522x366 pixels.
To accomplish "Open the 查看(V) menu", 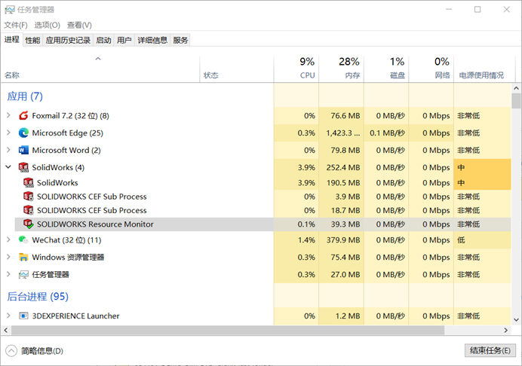I will tap(79, 25).
